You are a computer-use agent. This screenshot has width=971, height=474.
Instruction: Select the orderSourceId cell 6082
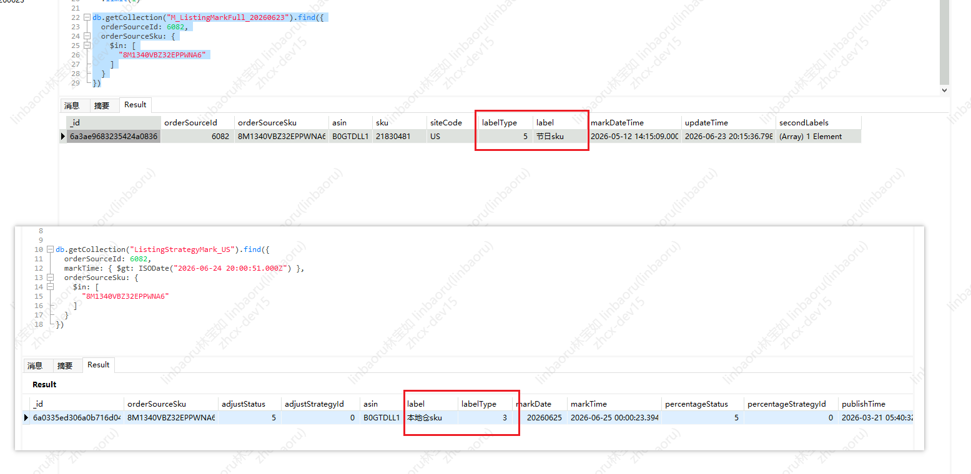coord(198,137)
